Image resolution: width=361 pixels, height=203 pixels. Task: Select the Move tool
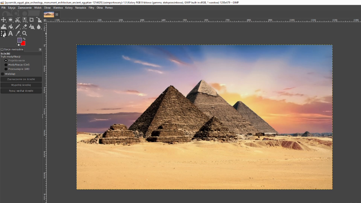[3, 20]
